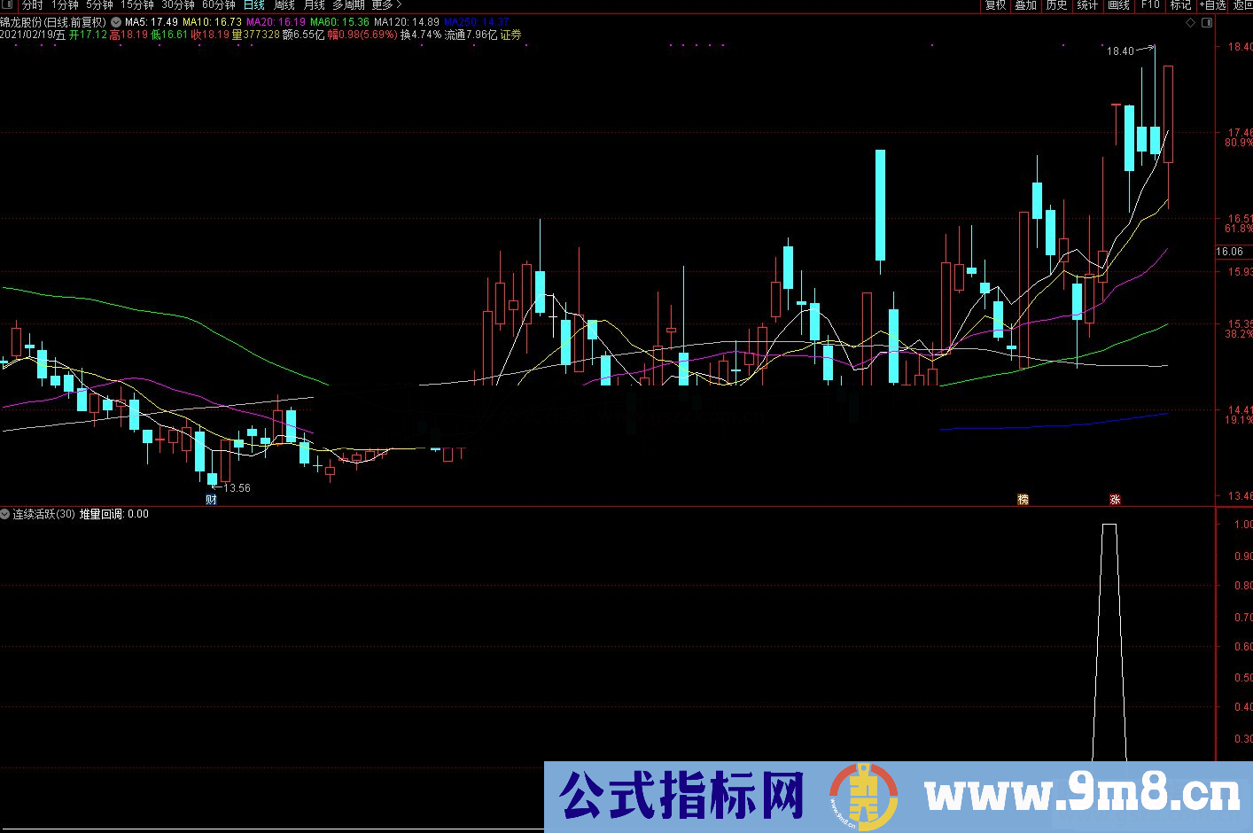Viewport: 1253px width, 833px height.
Task: Open the 历史 history view
Action: (1055, 5)
